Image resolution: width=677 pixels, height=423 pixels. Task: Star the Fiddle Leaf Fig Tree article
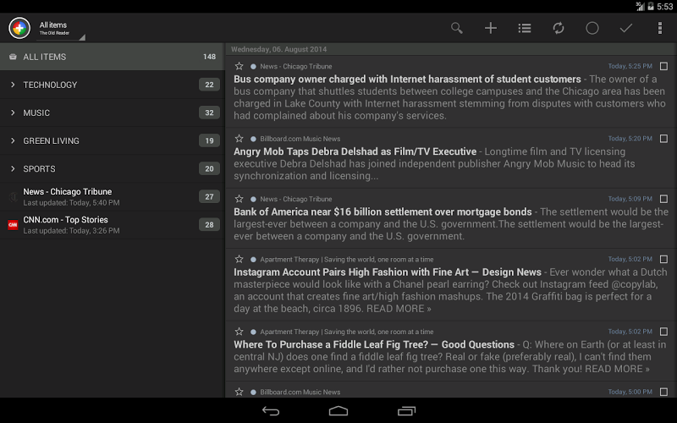tap(239, 332)
